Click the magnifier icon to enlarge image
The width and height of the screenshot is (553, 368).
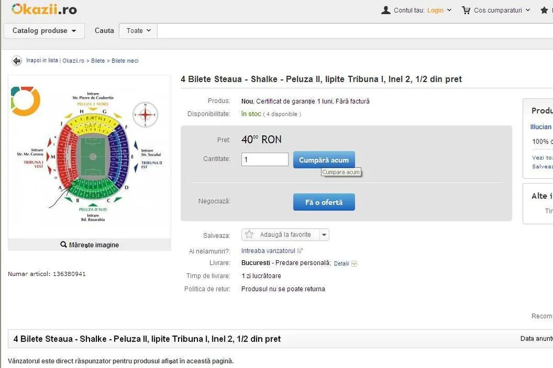pos(64,244)
